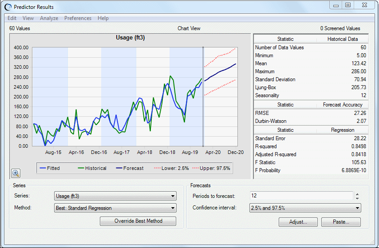Click the Mean value 123.42
Image resolution: width=379 pixels, height=248 pixels.
tap(359, 63)
